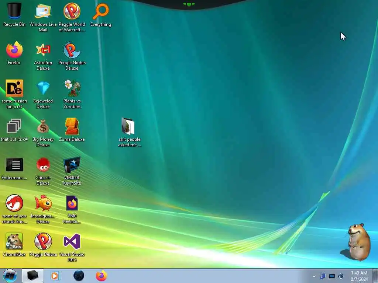Select the Endermanc... desktop icon
This screenshot has height=283, width=378.
point(14,168)
